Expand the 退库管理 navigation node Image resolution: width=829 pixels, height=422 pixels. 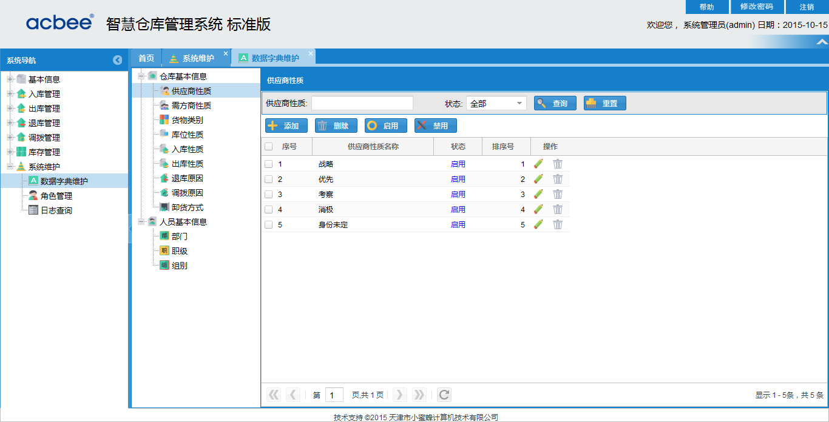pos(10,123)
